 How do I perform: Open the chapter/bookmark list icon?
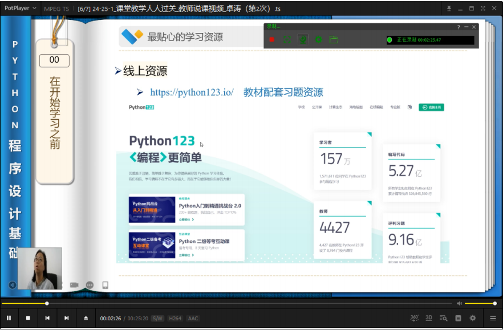[x=458, y=318]
